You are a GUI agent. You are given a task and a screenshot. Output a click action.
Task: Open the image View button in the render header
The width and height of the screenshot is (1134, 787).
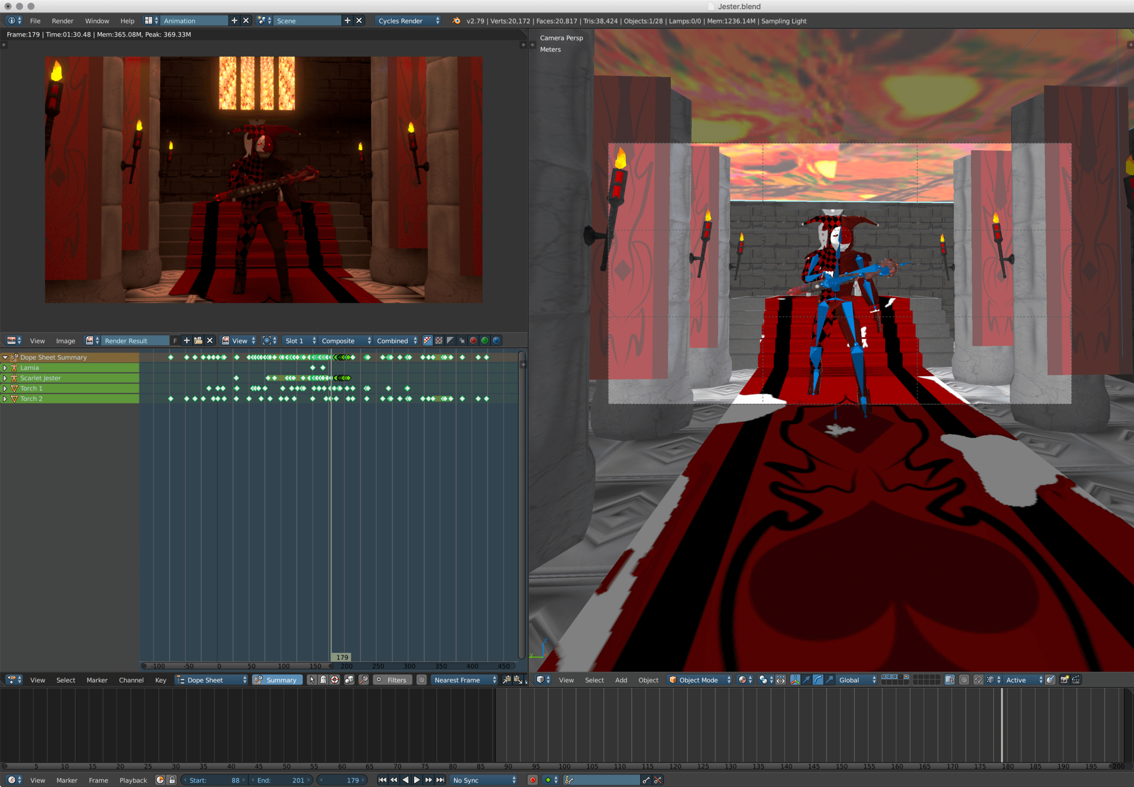(238, 341)
